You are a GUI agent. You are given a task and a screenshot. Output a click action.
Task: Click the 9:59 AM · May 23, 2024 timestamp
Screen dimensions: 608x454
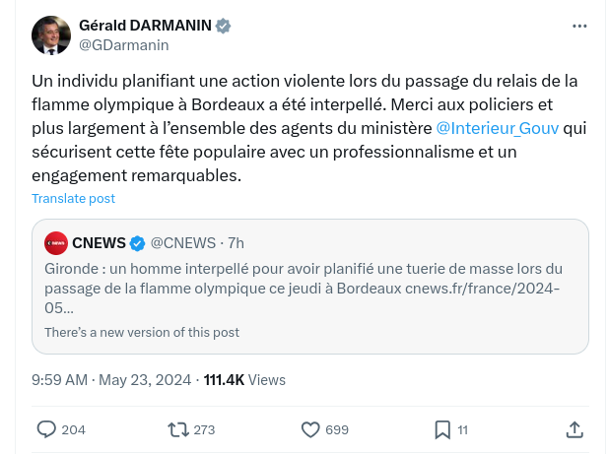109,380
